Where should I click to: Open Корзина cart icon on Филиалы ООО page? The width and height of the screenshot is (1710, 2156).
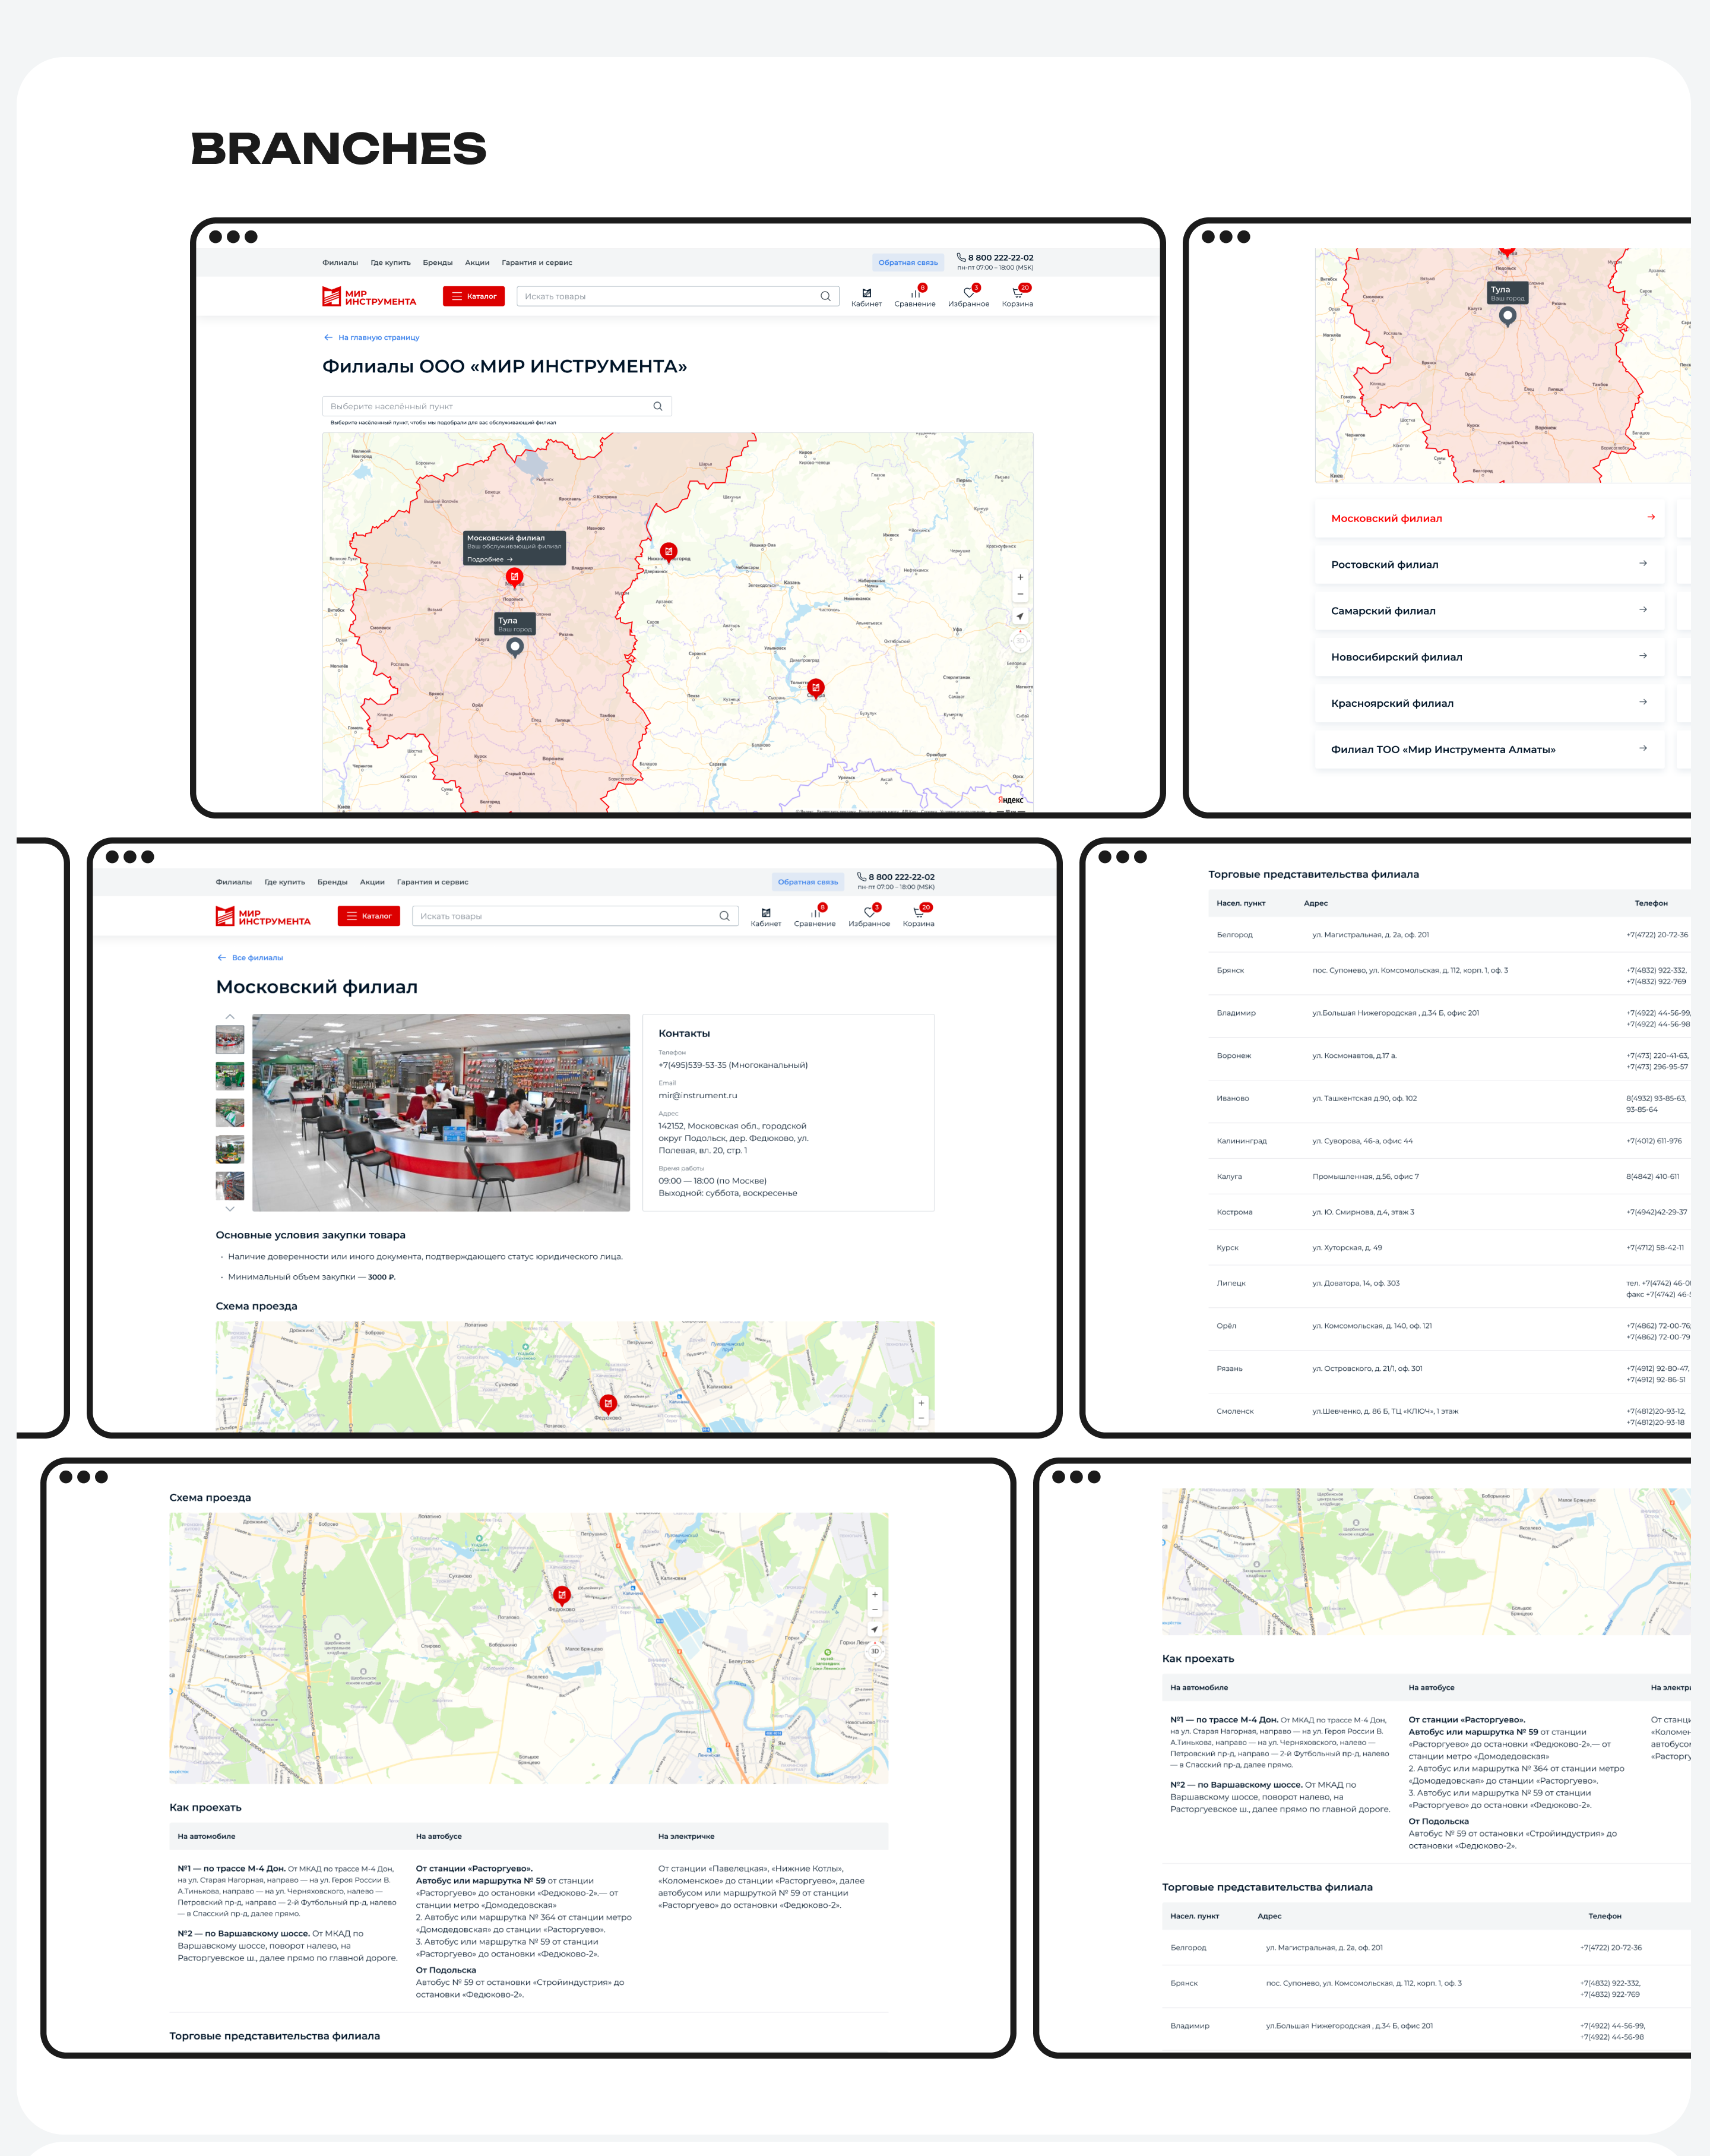pos(1016,294)
